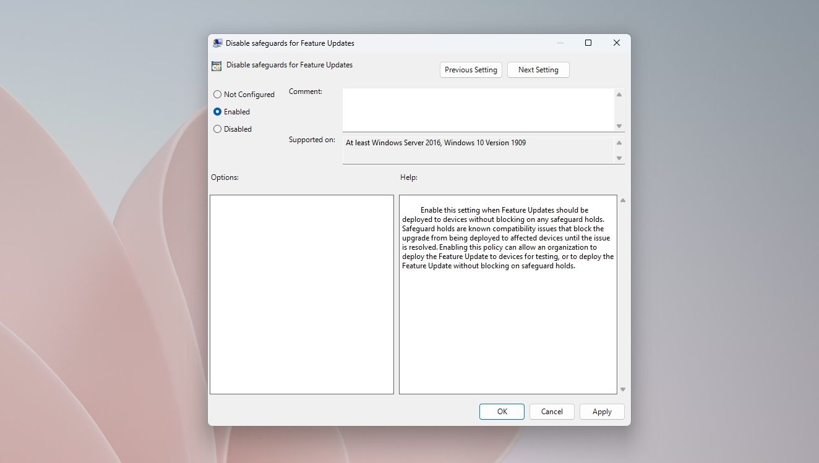Open the next policy with Next Setting
Image resolution: width=819 pixels, height=463 pixels.
point(538,69)
